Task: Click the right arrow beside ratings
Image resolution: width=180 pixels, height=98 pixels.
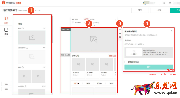Action: (x=116, y=20)
